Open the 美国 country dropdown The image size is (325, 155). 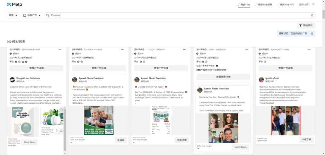pyautogui.click(x=13, y=15)
